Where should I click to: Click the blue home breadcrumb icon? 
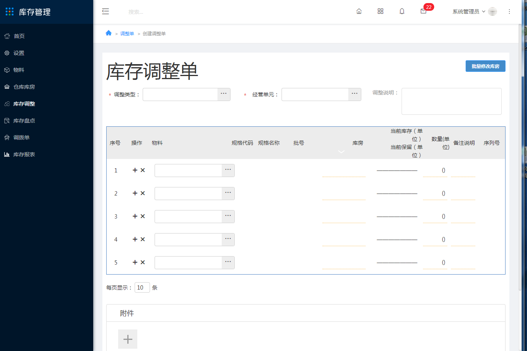click(x=109, y=33)
